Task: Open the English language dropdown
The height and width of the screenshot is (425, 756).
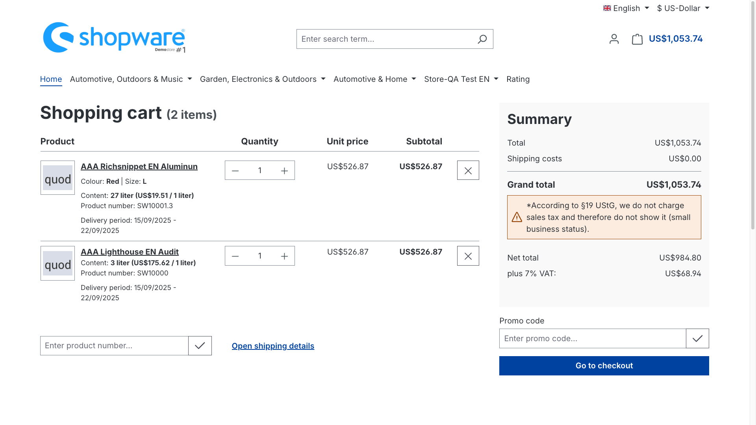Action: 626,8
